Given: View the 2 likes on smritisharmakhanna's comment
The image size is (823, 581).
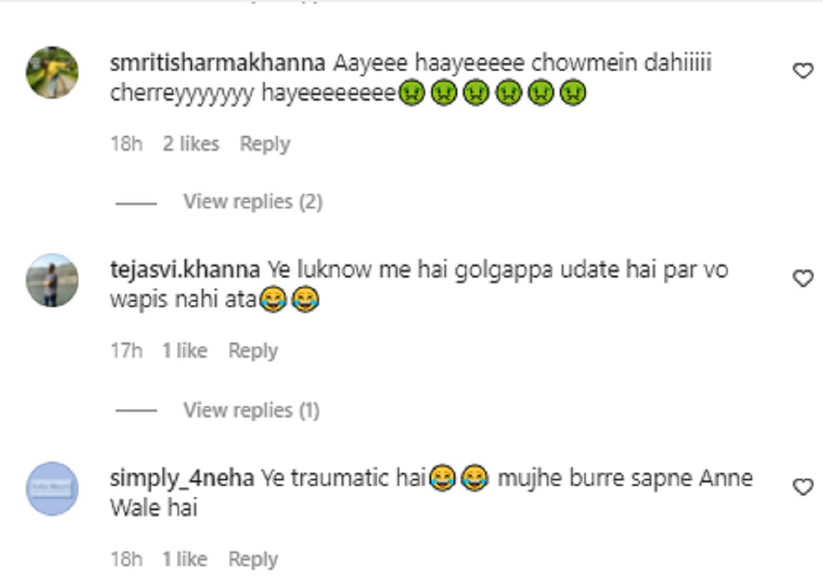Looking at the screenshot, I should click(x=191, y=144).
